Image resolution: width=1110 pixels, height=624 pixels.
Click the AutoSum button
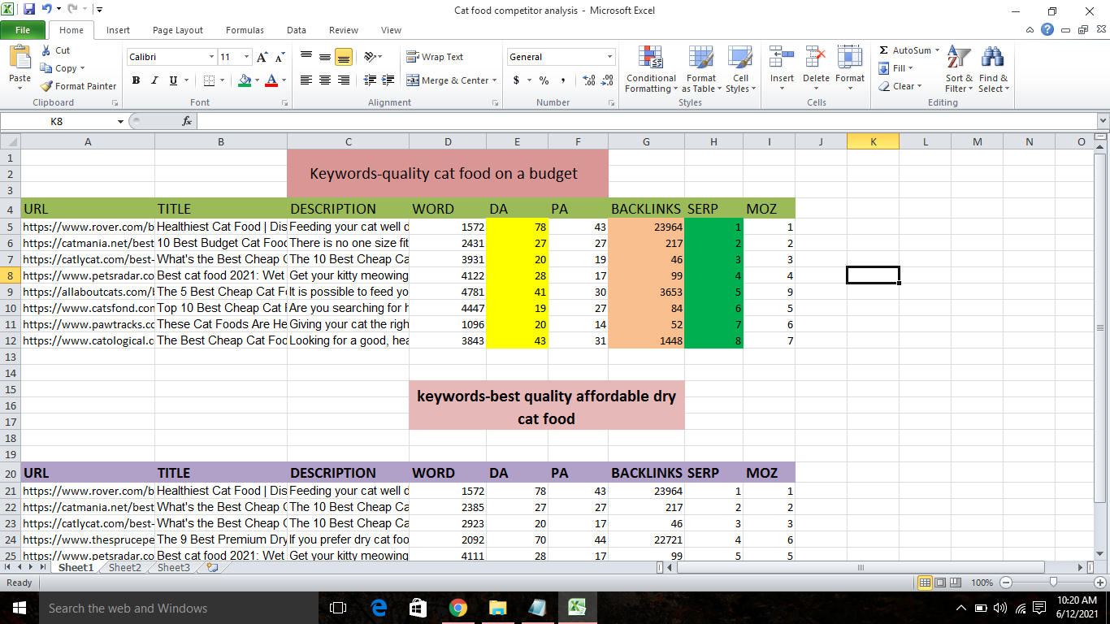point(904,50)
